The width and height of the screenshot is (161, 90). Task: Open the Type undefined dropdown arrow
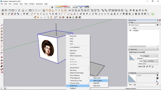click(x=157, y=61)
